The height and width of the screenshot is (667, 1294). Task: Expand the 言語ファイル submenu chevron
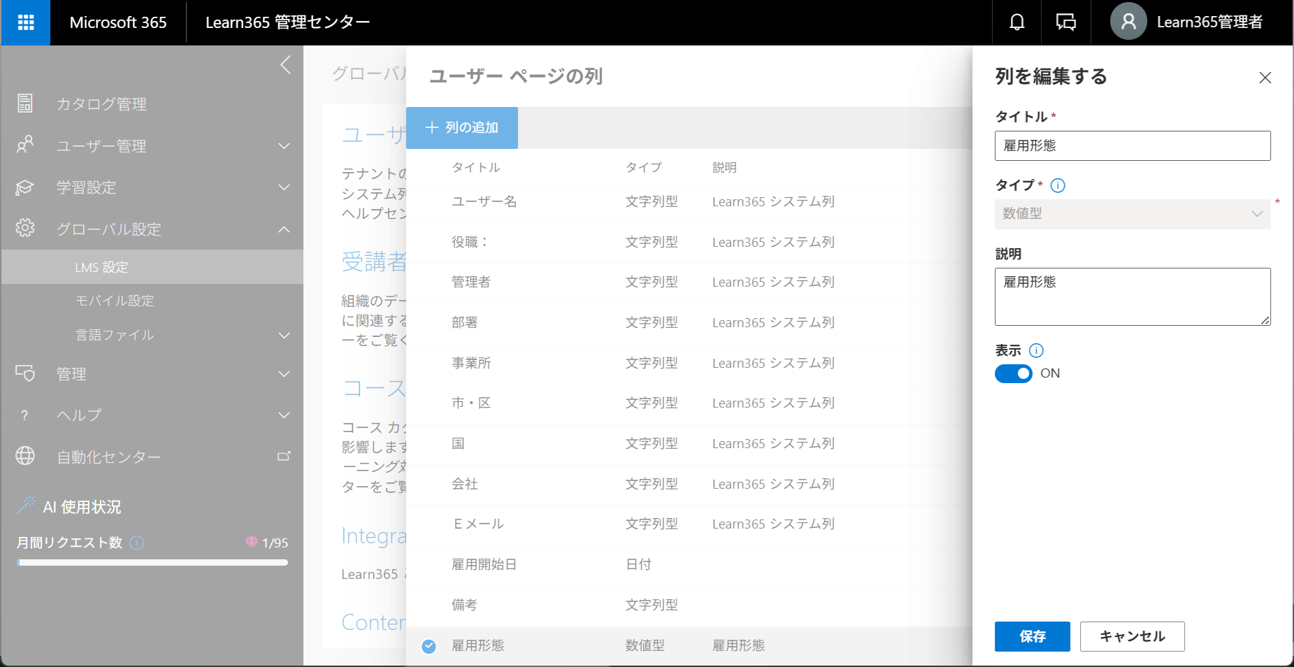(x=284, y=336)
